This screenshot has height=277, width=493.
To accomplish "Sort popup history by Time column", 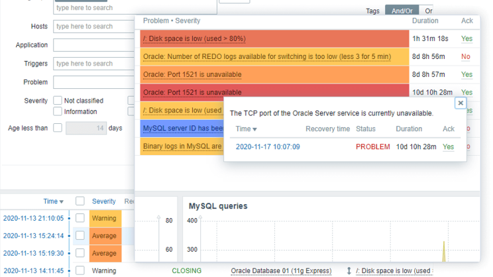I will [246, 129].
